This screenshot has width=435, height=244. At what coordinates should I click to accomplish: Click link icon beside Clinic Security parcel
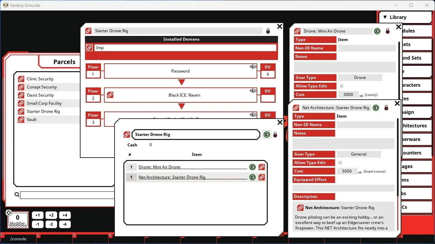point(21,79)
